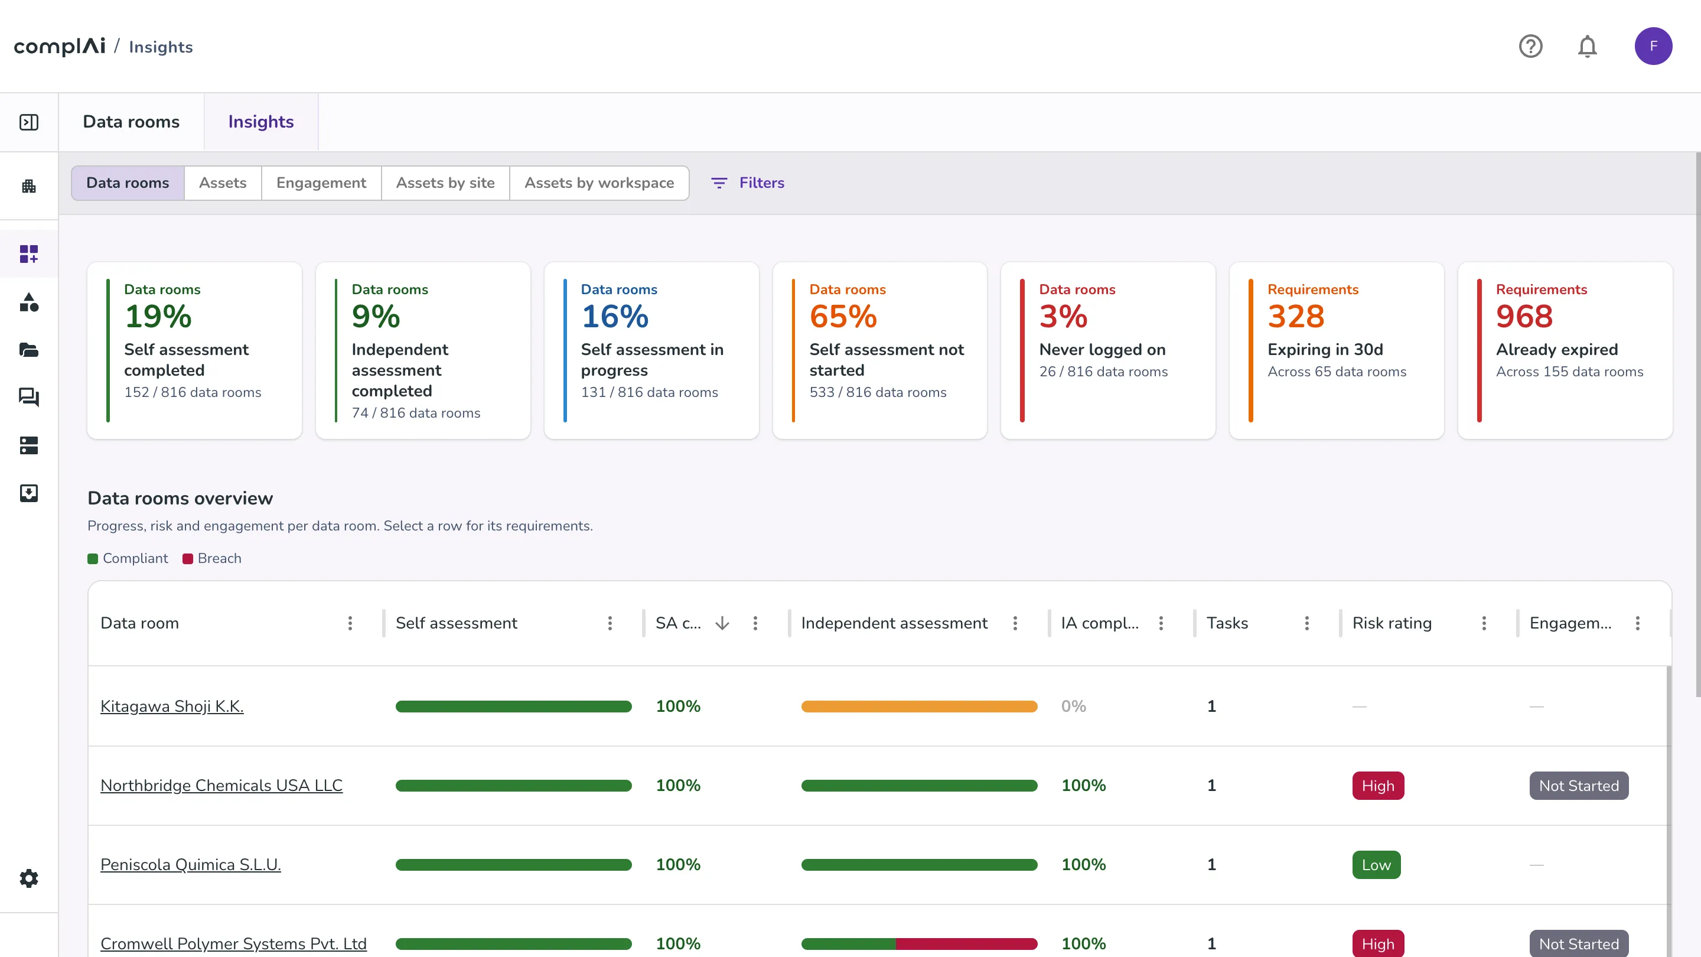This screenshot has height=957, width=1701.
Task: Click the Insights breadcrumb text
Action: (x=161, y=47)
